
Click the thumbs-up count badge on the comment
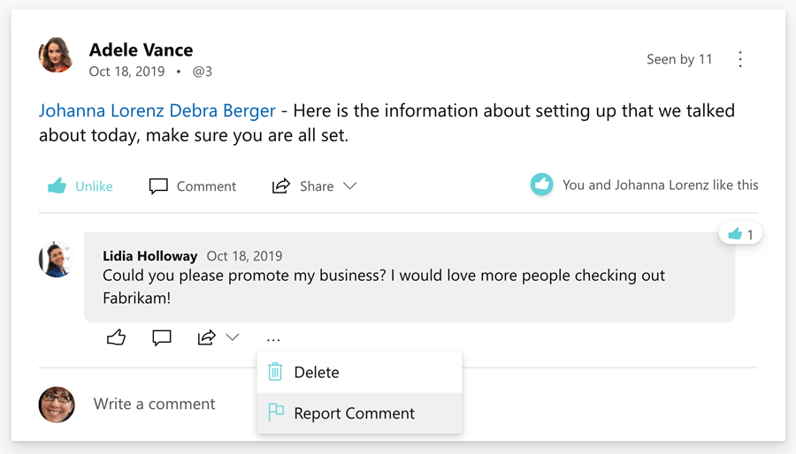740,234
